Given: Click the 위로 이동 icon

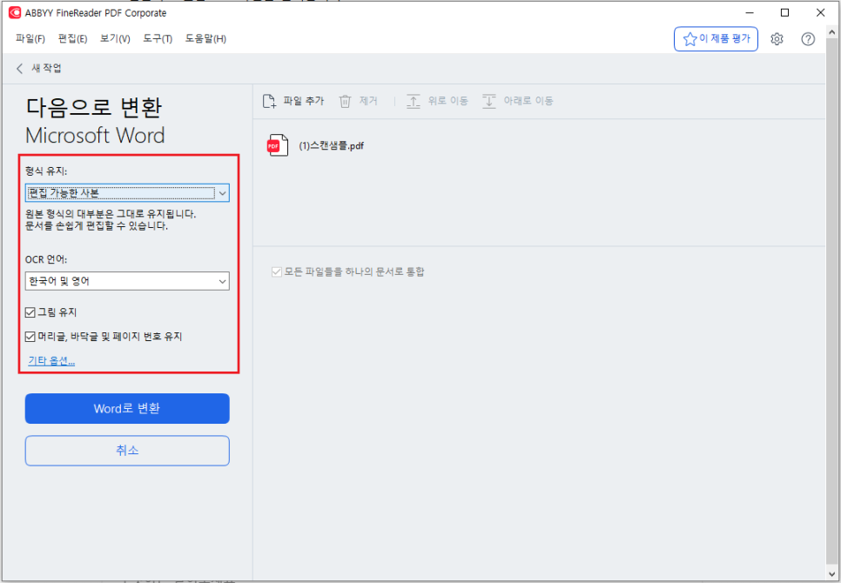Looking at the screenshot, I should (413, 101).
